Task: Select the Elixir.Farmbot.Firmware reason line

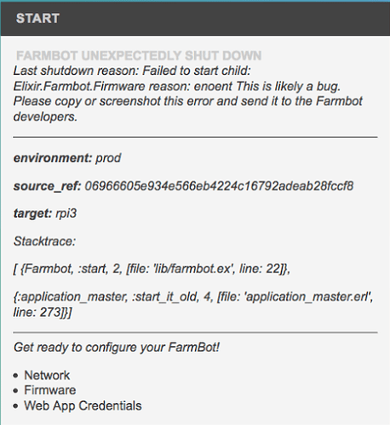Action: click(x=177, y=86)
